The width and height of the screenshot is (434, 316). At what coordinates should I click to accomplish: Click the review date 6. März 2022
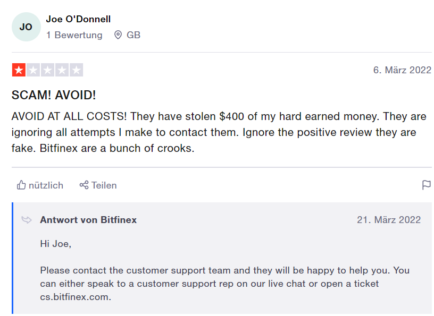coord(402,70)
